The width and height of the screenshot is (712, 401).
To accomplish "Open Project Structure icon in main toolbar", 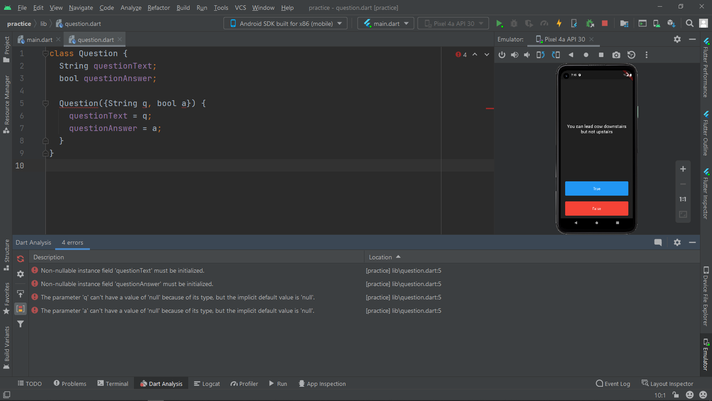I will coord(624,24).
